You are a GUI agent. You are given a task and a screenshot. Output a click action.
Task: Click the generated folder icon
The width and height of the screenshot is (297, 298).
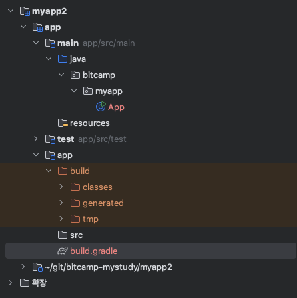75,203
